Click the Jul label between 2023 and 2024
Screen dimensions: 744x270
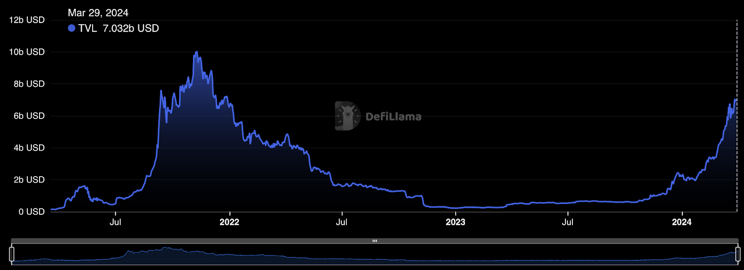click(568, 222)
